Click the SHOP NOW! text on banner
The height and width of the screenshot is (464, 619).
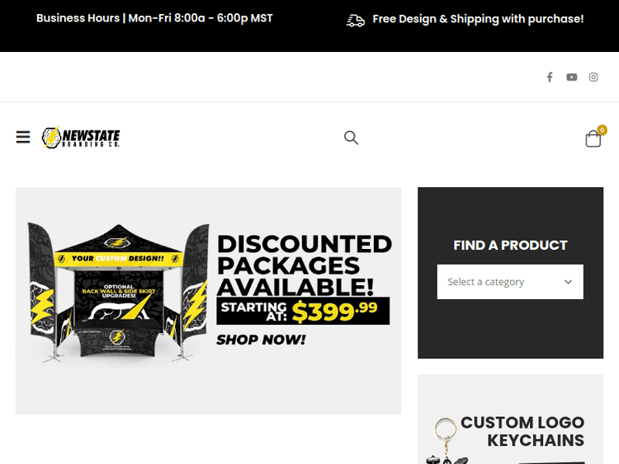pos(261,340)
